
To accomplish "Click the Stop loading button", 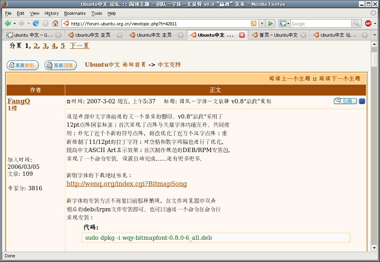I will point(45,23).
